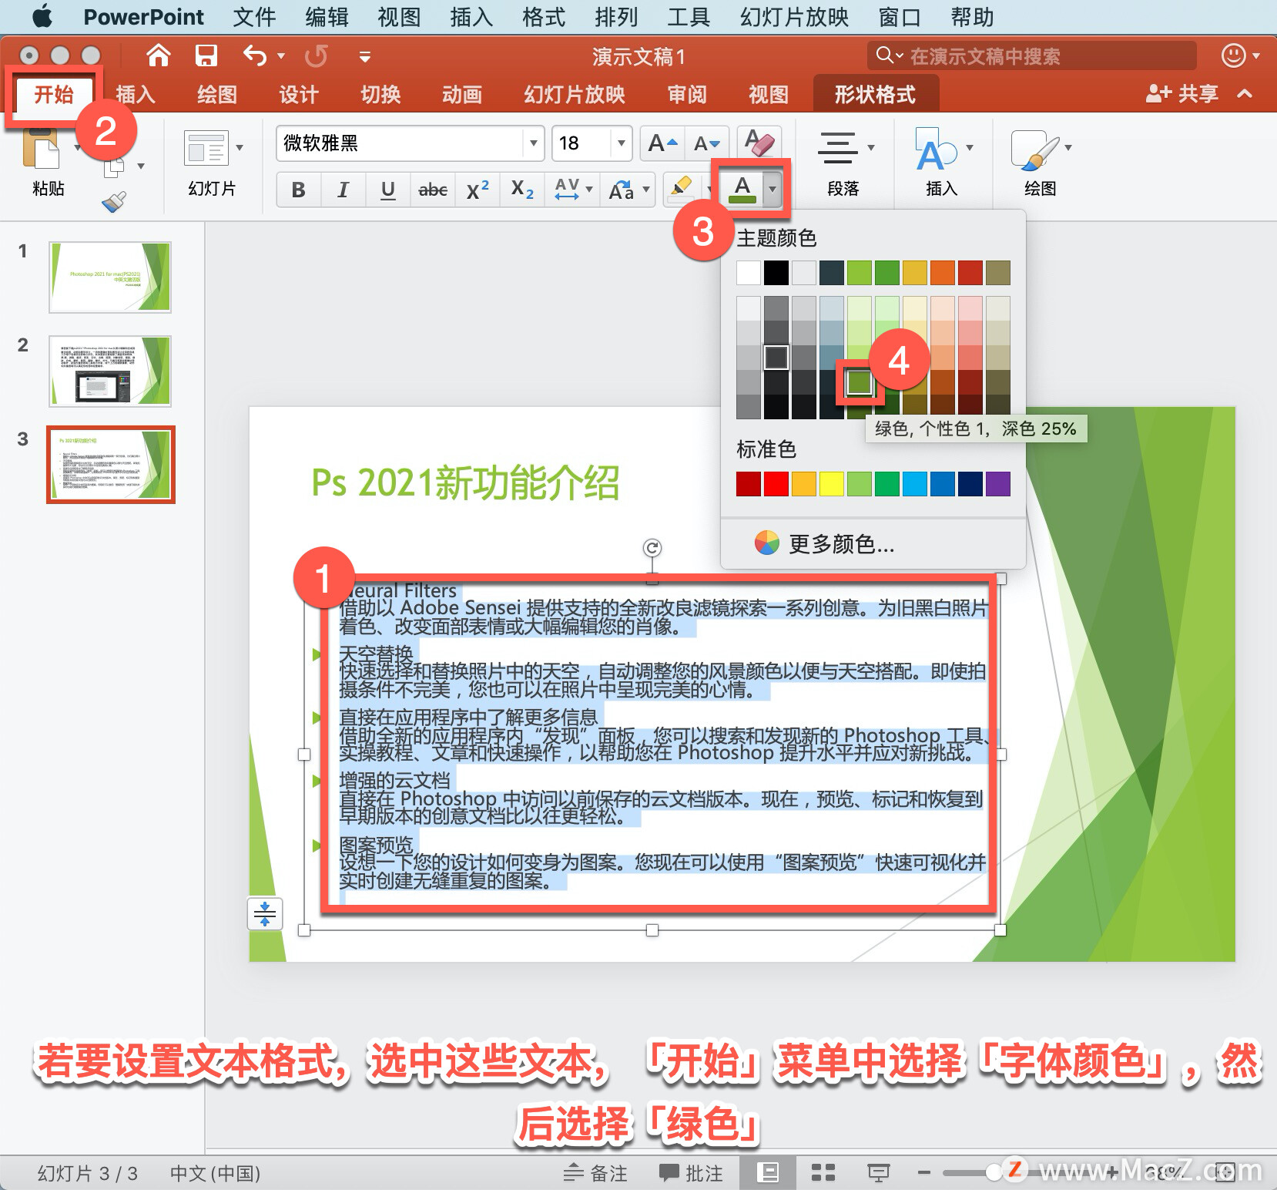The height and width of the screenshot is (1190, 1277).
Task: Click the Home icon in title bar
Action: point(159,55)
